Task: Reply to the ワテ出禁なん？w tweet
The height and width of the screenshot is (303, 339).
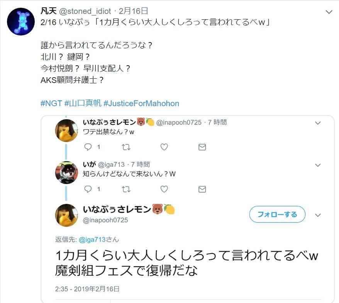Action: pos(88,147)
